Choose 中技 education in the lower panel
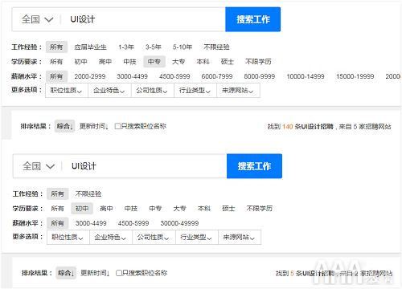The width and height of the screenshot is (402, 289). pos(131,209)
